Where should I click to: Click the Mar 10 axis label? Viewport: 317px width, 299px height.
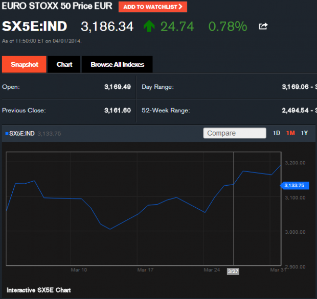point(79,269)
